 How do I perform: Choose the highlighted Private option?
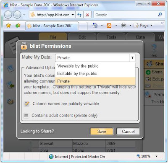click(95, 81)
